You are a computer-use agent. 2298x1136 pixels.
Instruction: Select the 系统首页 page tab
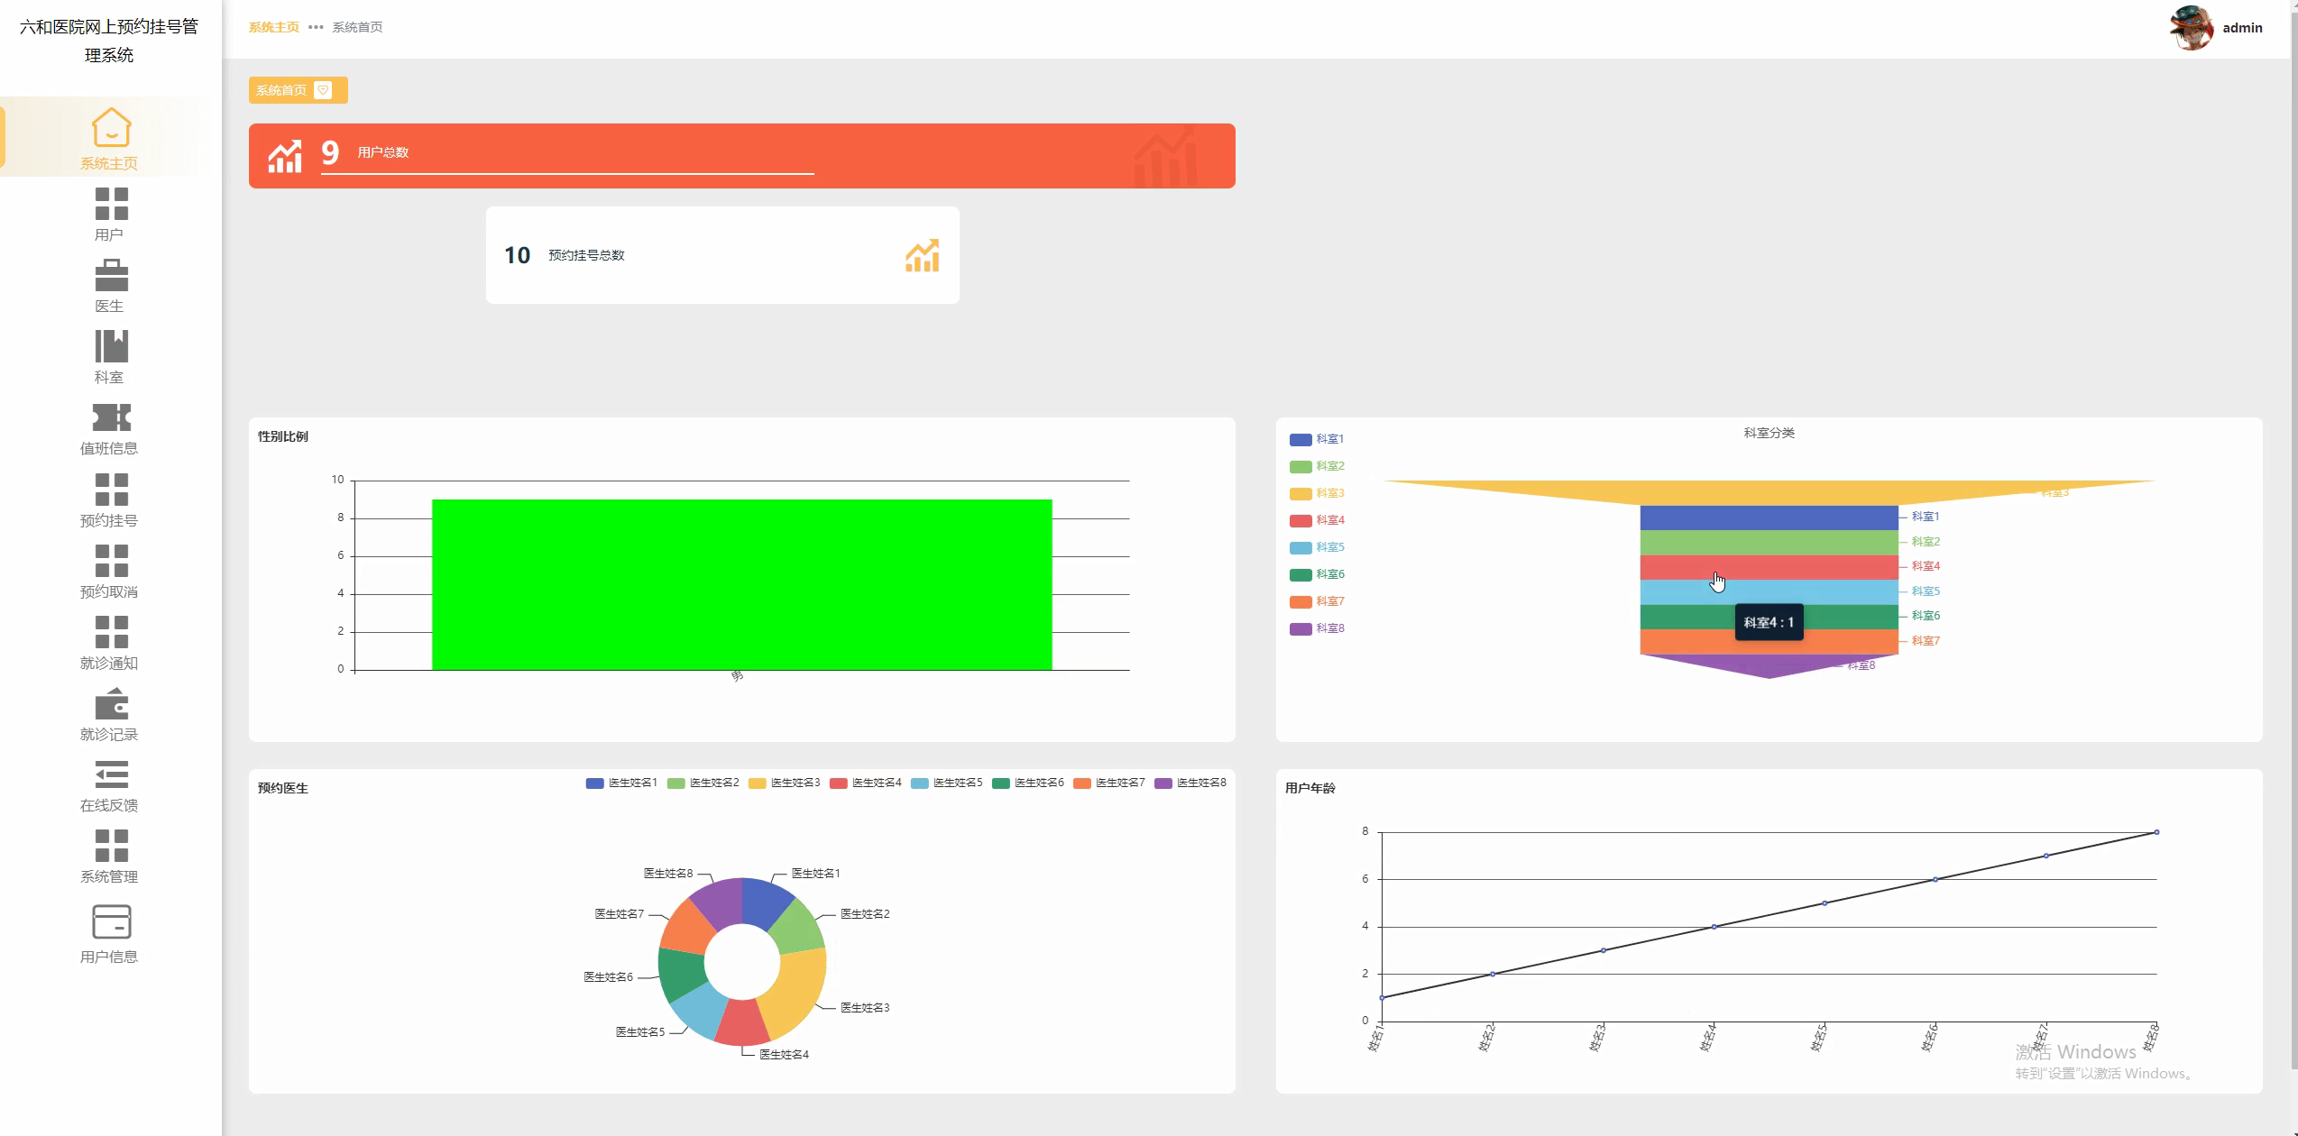(x=298, y=90)
